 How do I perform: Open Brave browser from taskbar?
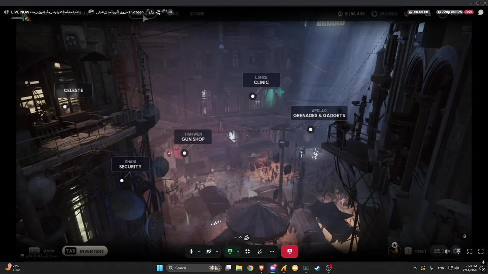pyautogui.click(x=261, y=268)
